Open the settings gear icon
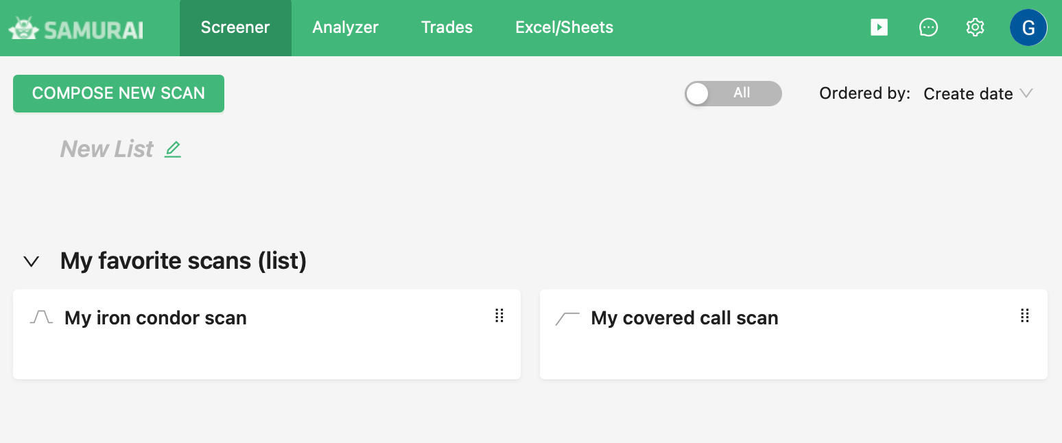 975,27
